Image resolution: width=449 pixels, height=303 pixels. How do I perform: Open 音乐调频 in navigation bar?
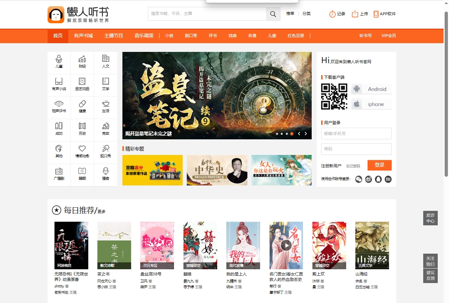tap(144, 36)
